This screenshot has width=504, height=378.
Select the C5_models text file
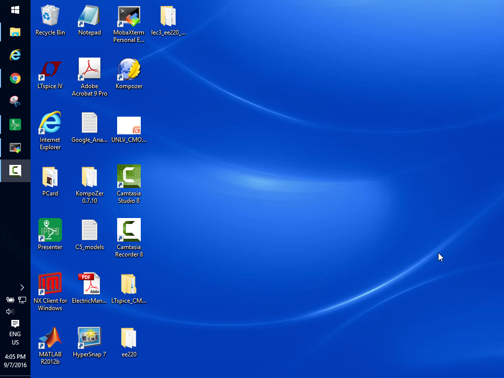[90, 230]
